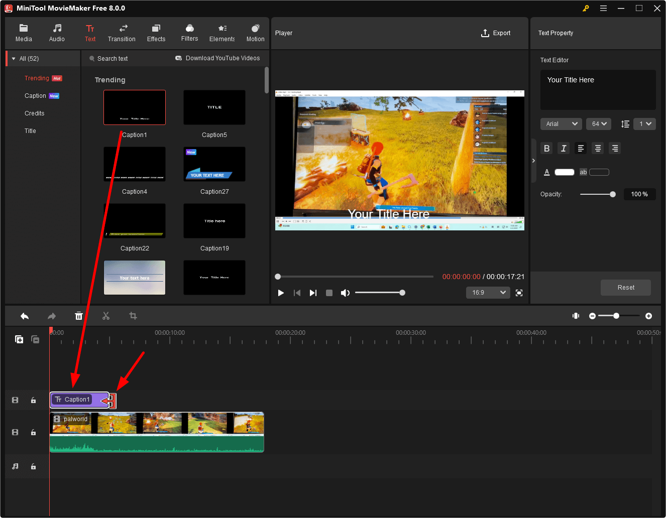Open the line spacing dropdown
Viewport: 666px width, 518px height.
click(x=644, y=124)
